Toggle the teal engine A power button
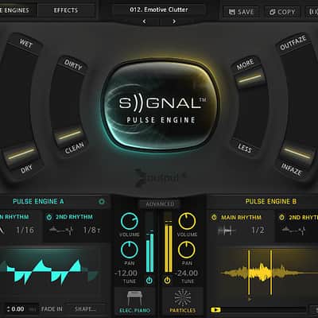The width and height of the screenshot is (318, 318). pos(149,280)
